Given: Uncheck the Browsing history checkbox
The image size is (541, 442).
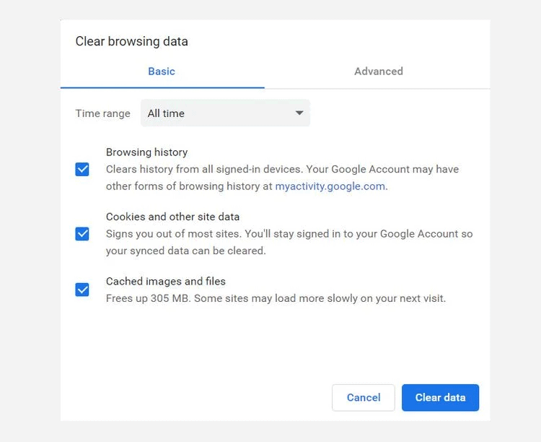Looking at the screenshot, I should point(82,169).
